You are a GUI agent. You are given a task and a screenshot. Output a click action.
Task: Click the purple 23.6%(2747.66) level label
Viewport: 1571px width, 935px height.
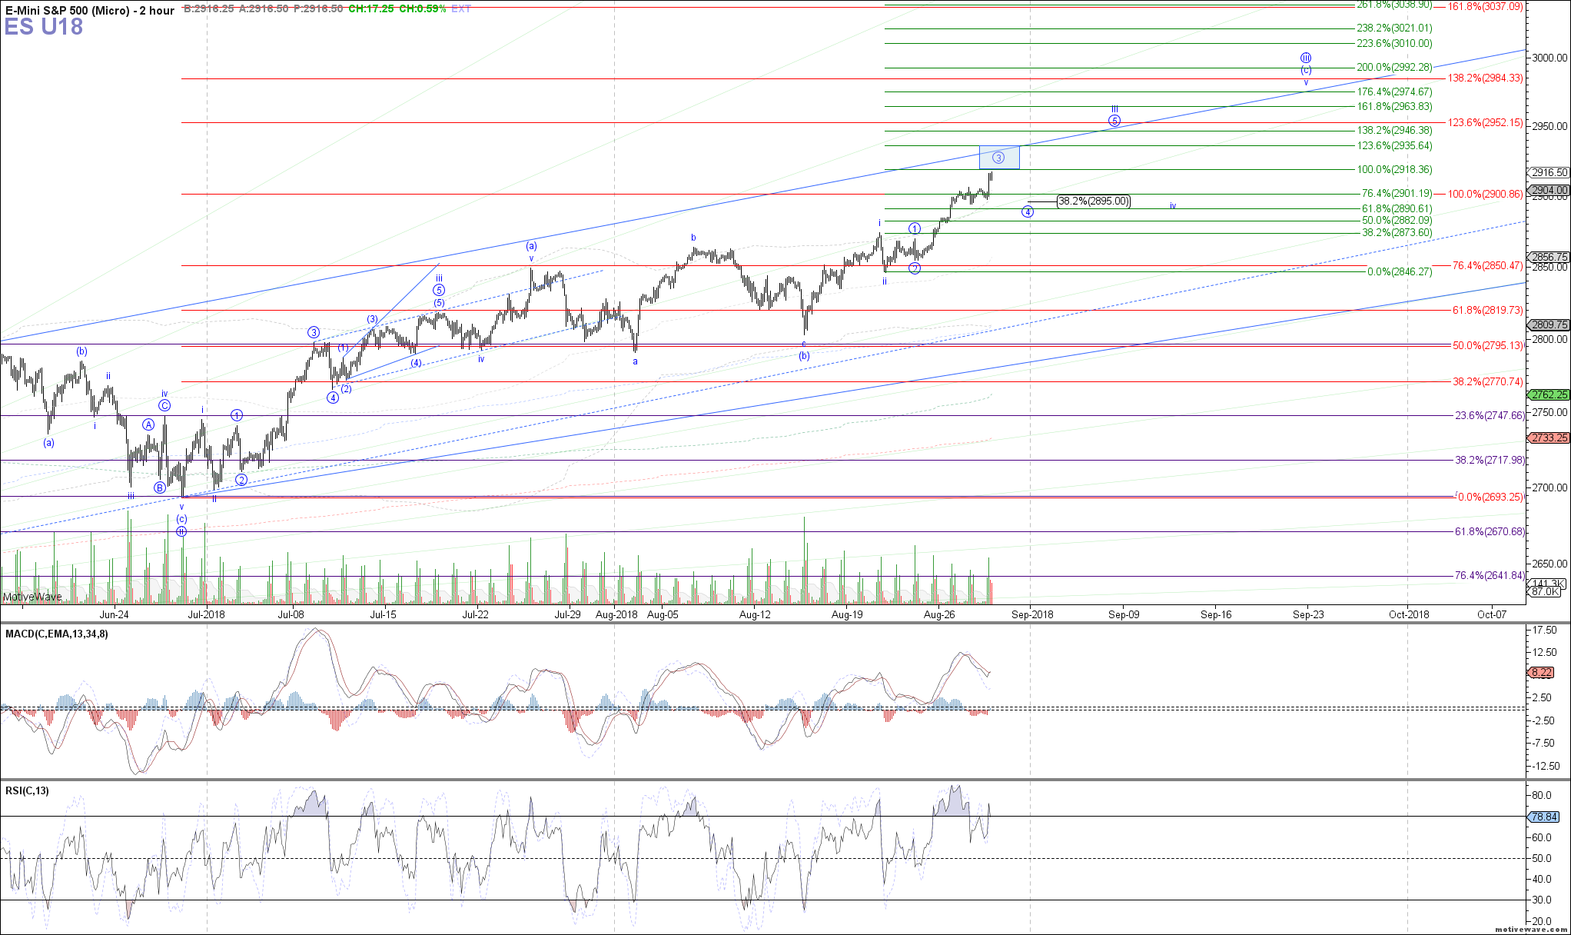click(1490, 415)
